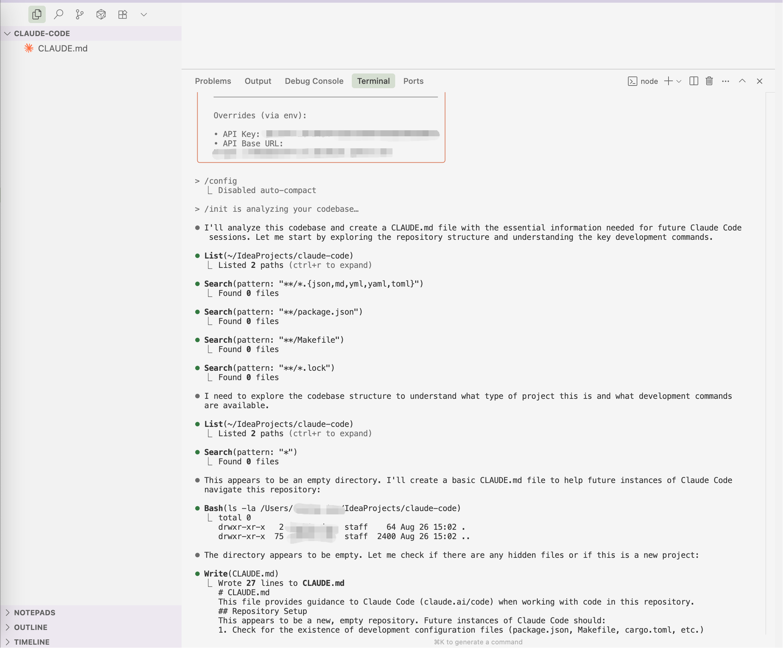The image size is (783, 648).
Task: Click the node terminal label
Action: [649, 81]
